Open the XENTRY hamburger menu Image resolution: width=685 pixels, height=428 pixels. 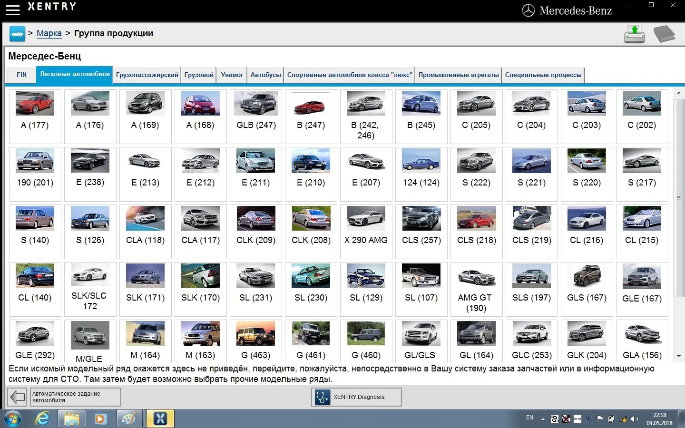[12, 10]
